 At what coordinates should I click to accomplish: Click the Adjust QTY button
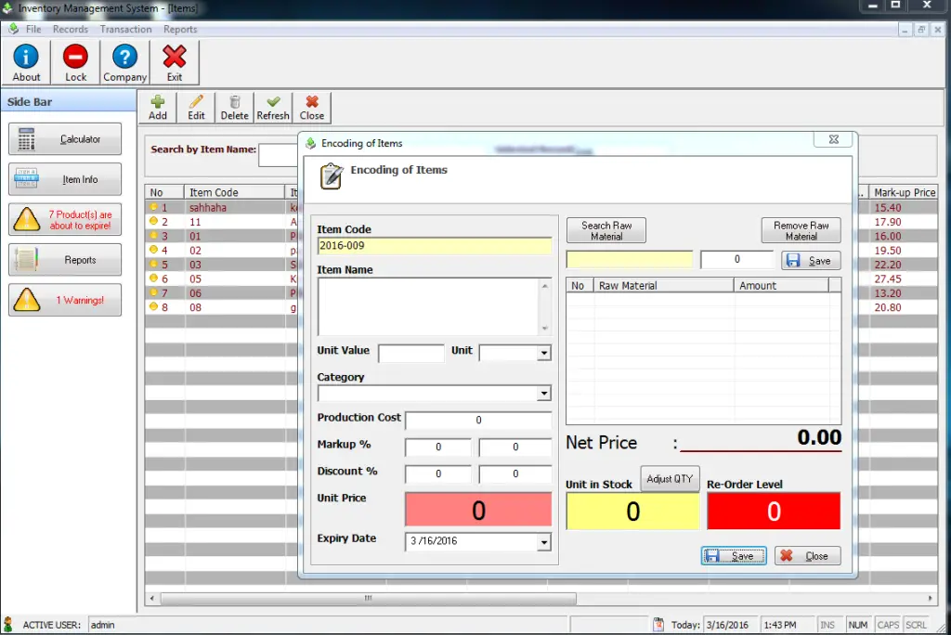point(670,479)
